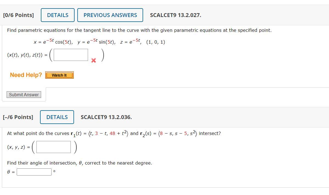Screen dimensions: 329x195
Task: Click the degree symbol next to theta field
Action: pyautogui.click(x=54, y=172)
